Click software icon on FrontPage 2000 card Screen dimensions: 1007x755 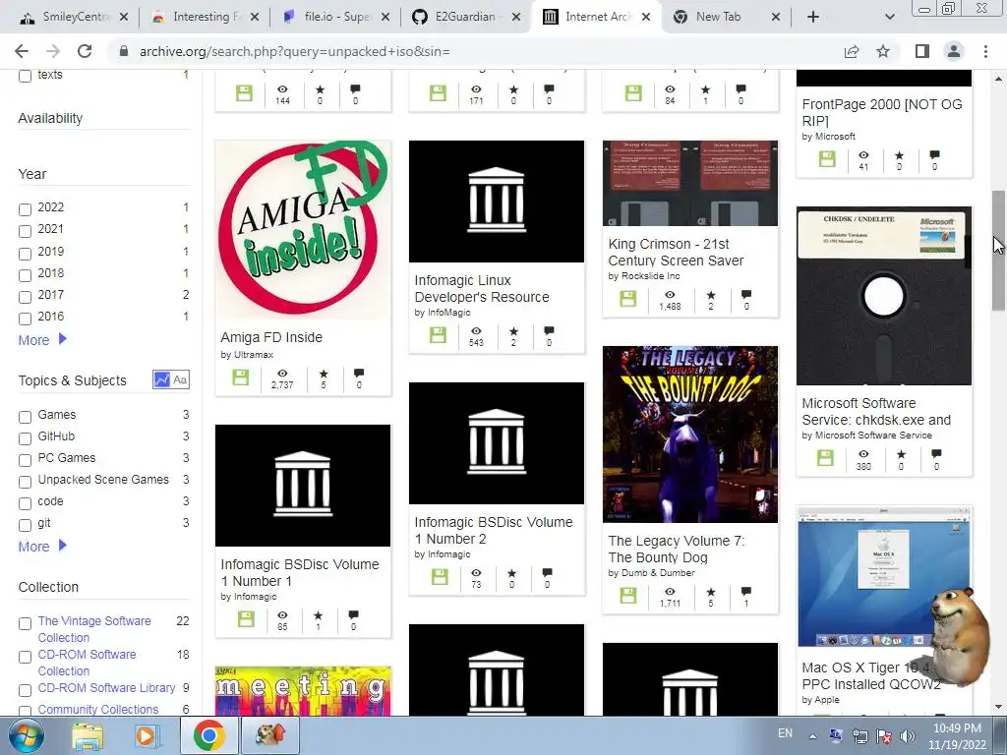pos(827,158)
